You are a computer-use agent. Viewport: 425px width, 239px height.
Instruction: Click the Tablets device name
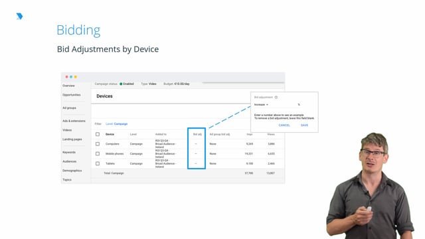click(110, 163)
